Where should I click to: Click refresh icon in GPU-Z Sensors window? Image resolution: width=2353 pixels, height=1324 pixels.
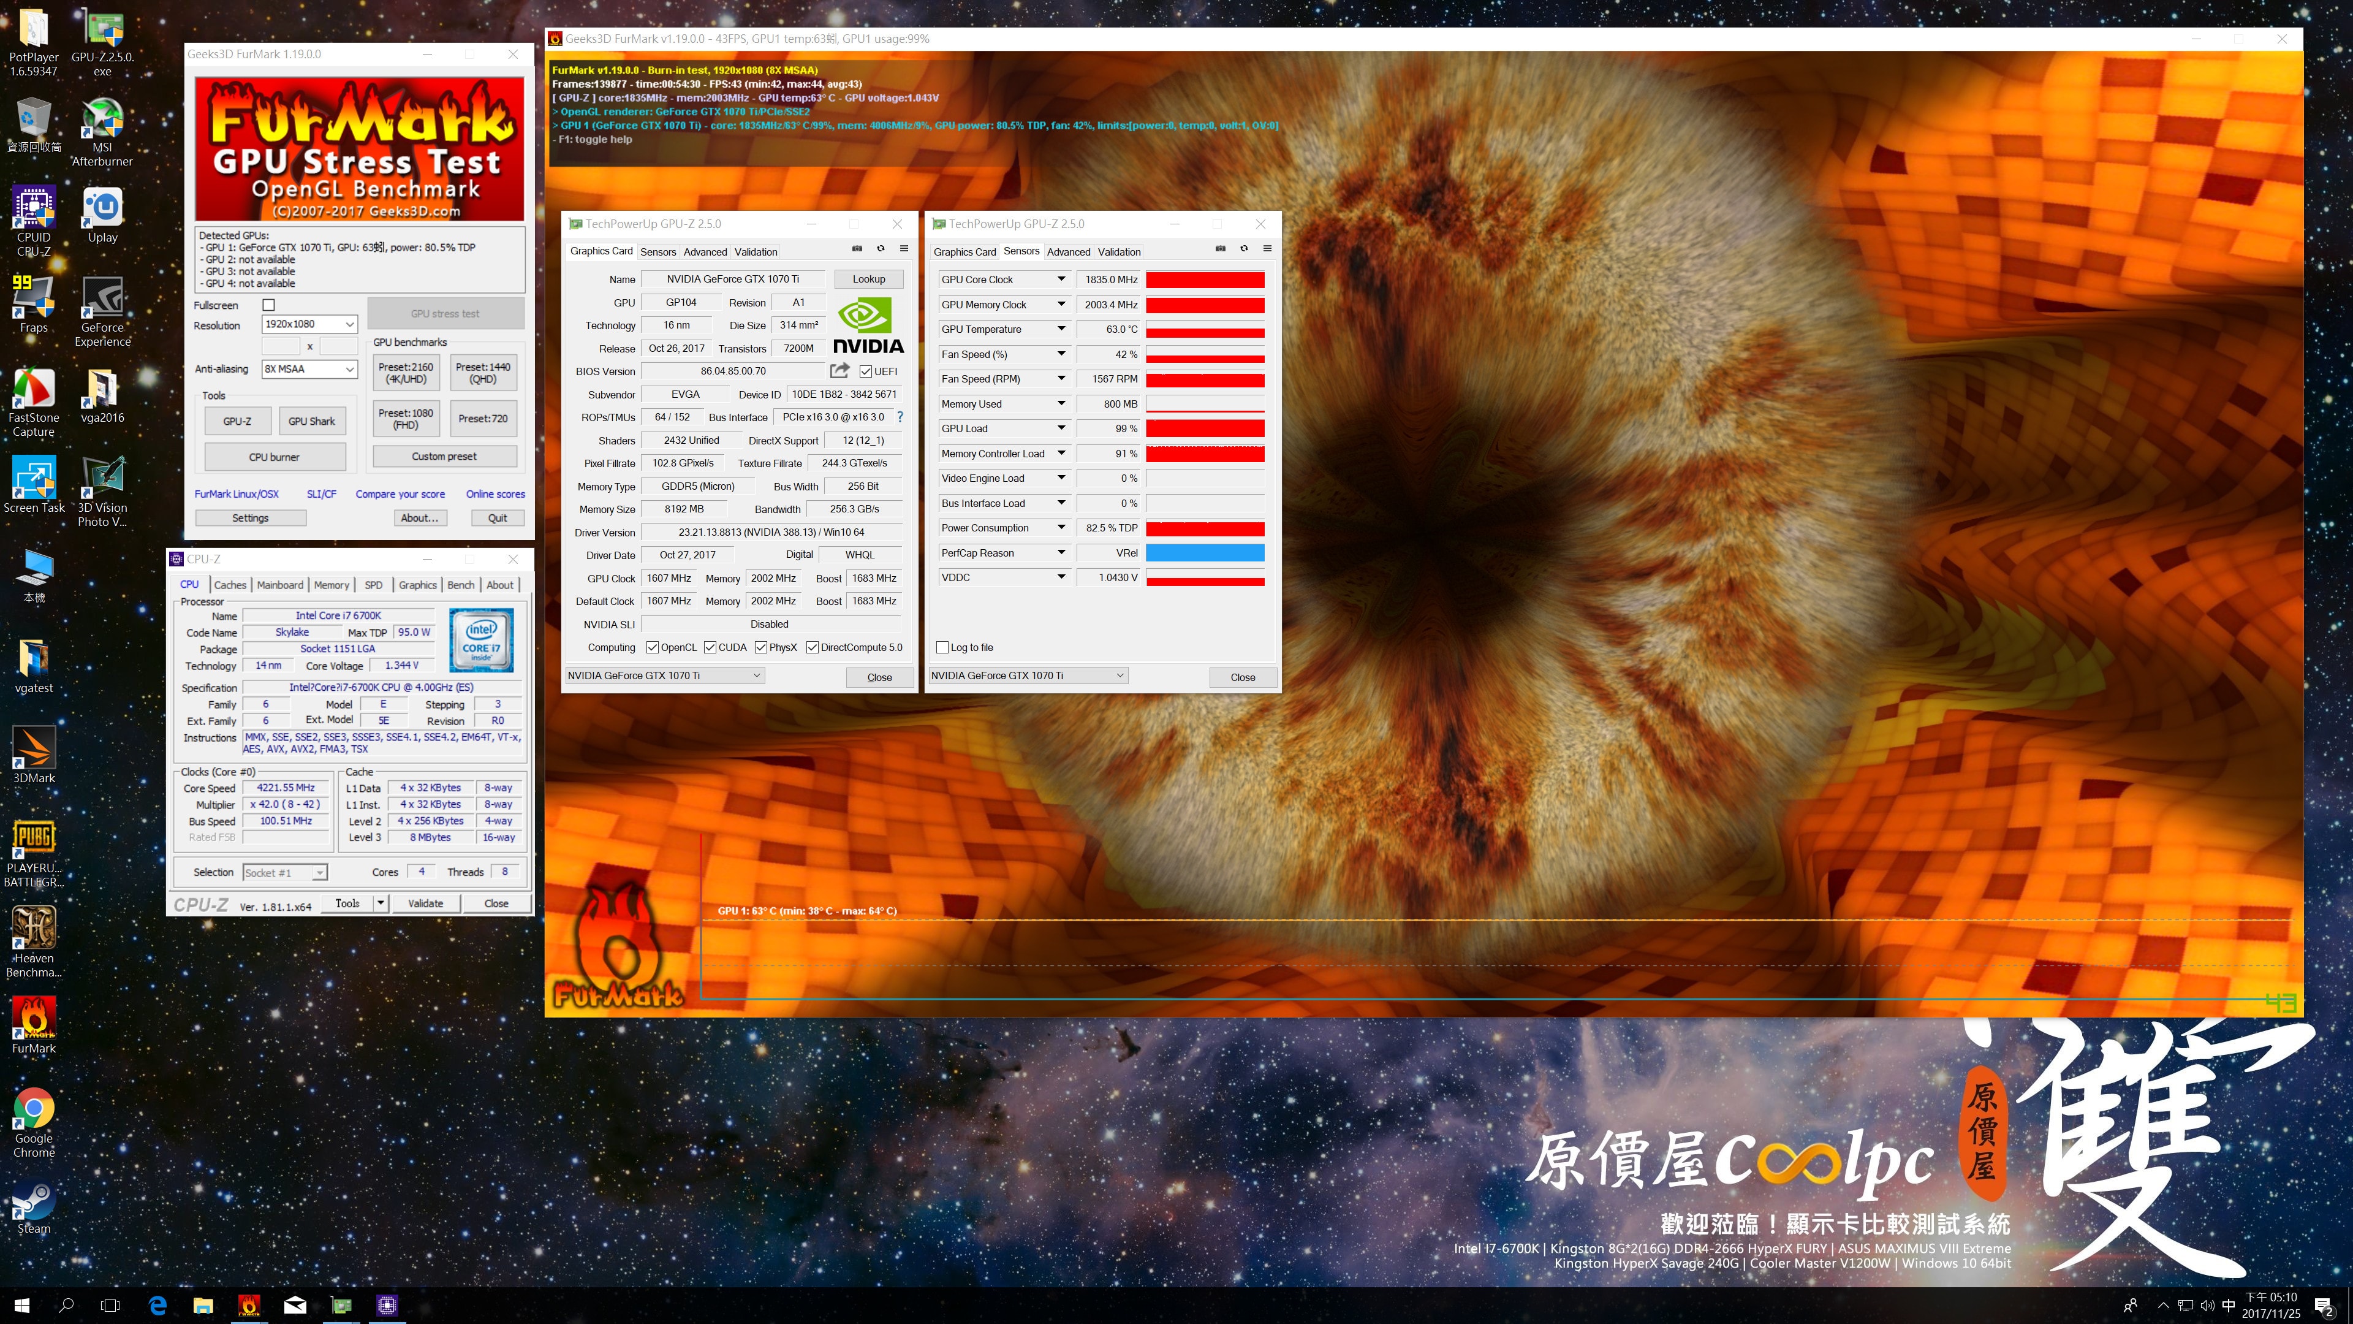coord(1244,248)
